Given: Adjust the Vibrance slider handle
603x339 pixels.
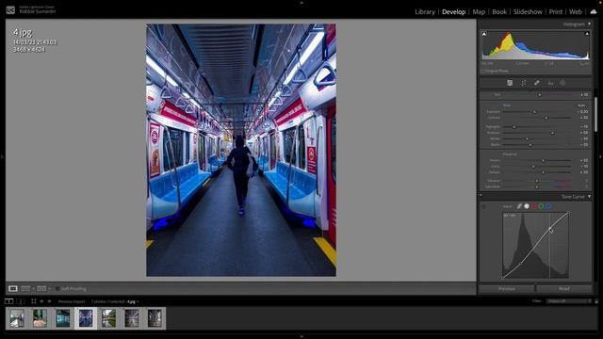Looking at the screenshot, I should click(537, 181).
